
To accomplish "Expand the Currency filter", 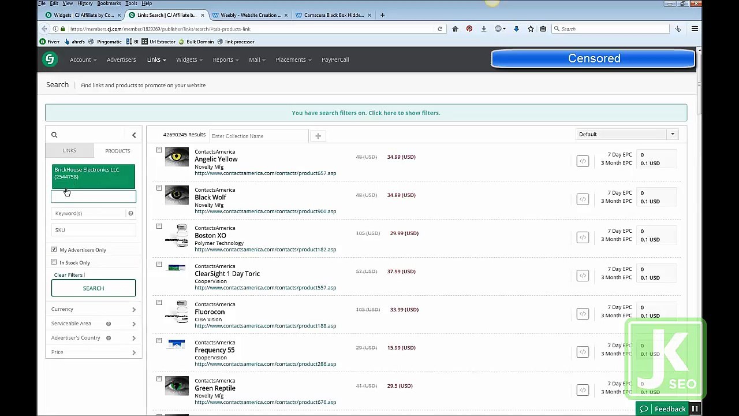I will pos(94,309).
